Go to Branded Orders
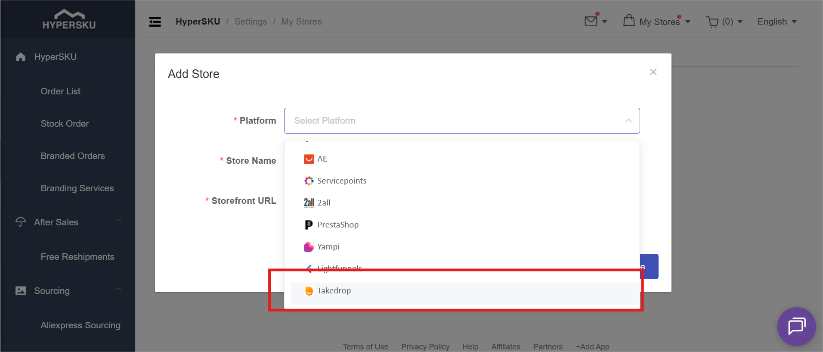Image resolution: width=823 pixels, height=352 pixels. coord(73,156)
